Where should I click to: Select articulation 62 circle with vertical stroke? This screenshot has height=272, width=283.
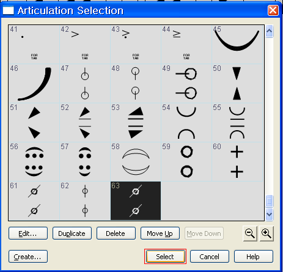click(x=85, y=200)
